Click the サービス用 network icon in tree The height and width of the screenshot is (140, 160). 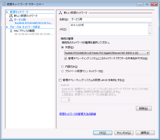(x=11, y=20)
